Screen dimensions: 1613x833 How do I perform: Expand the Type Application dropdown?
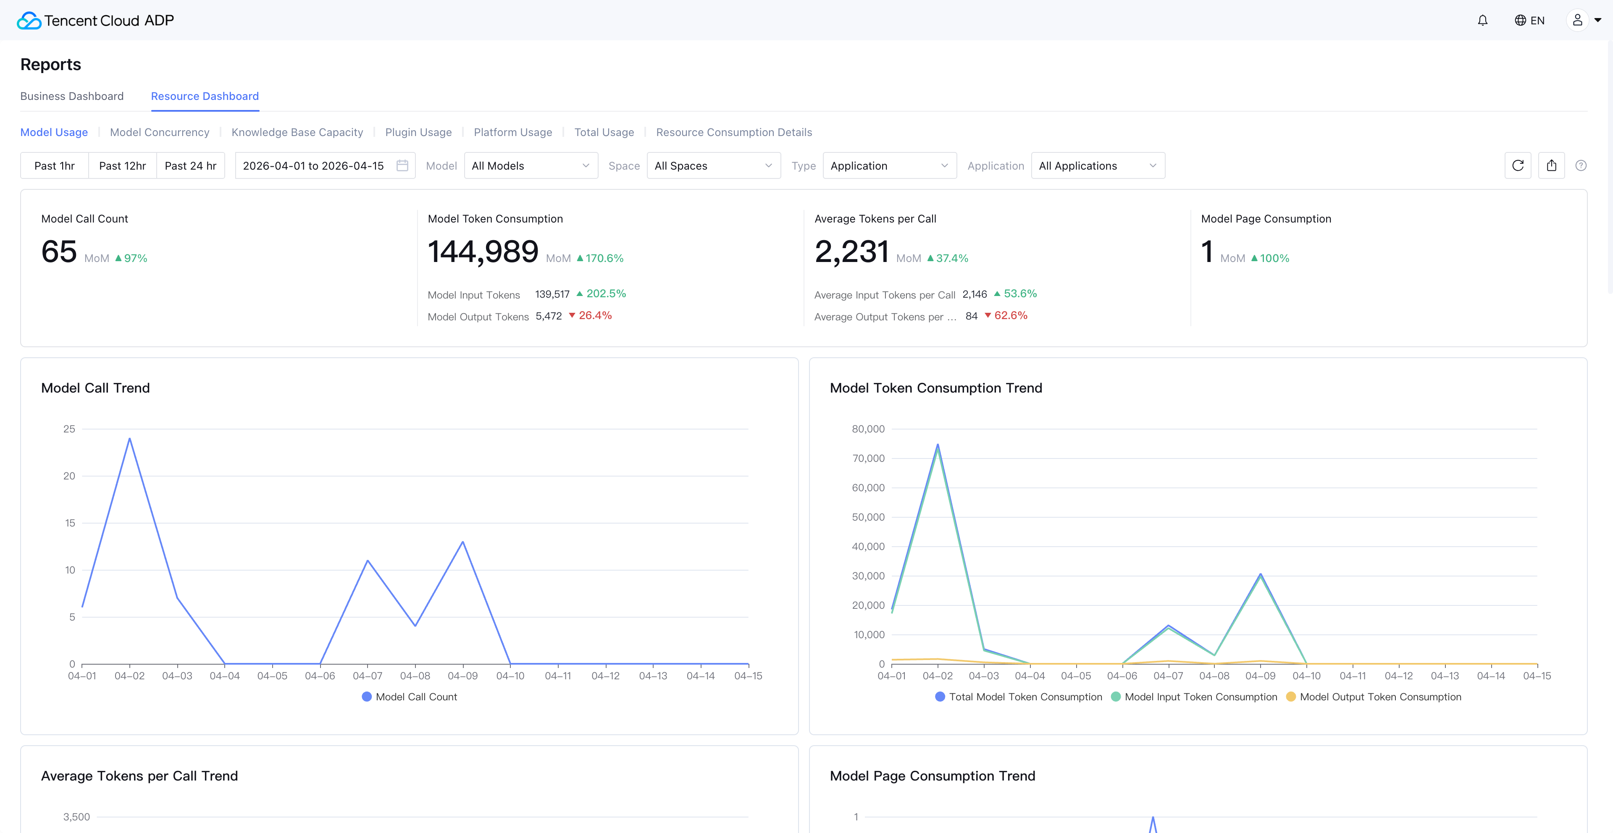coord(889,166)
